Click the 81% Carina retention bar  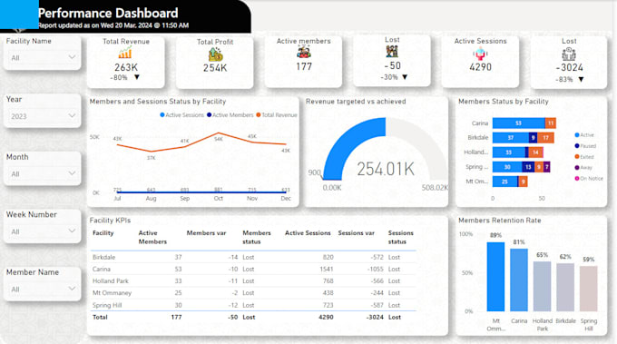click(519, 280)
